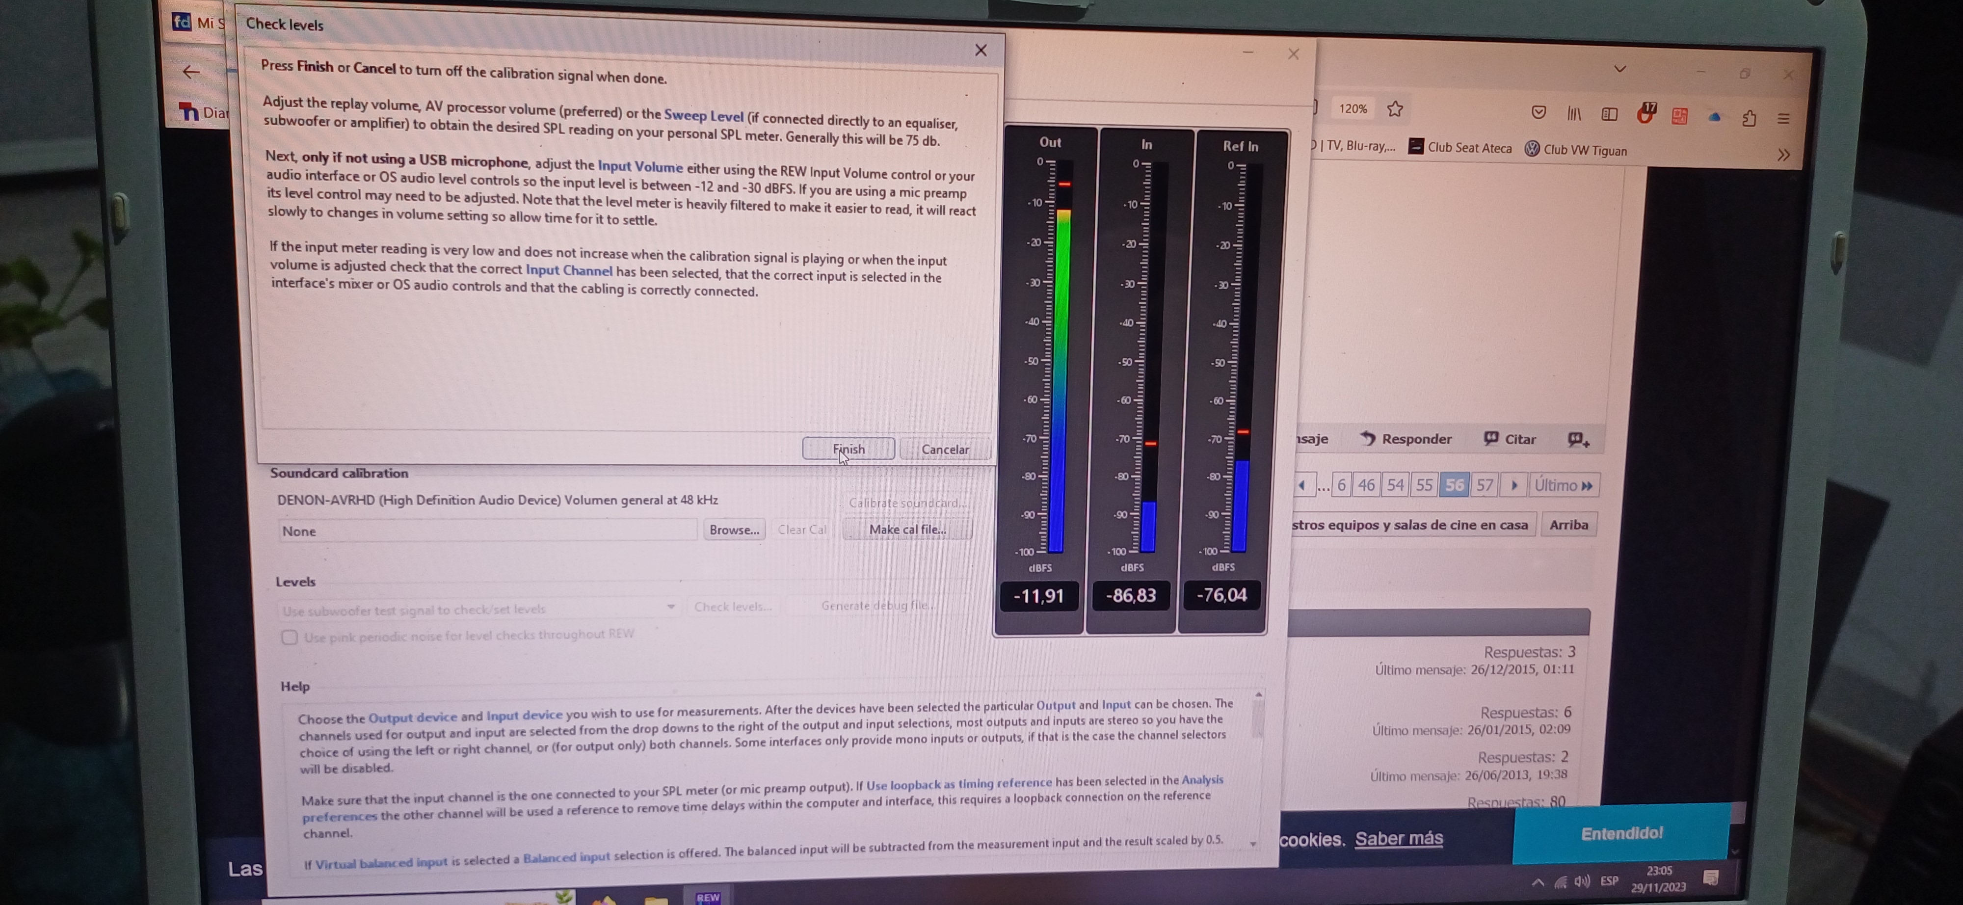This screenshot has width=1963, height=905.
Task: Click Responder on the forum page
Action: coord(1406,439)
